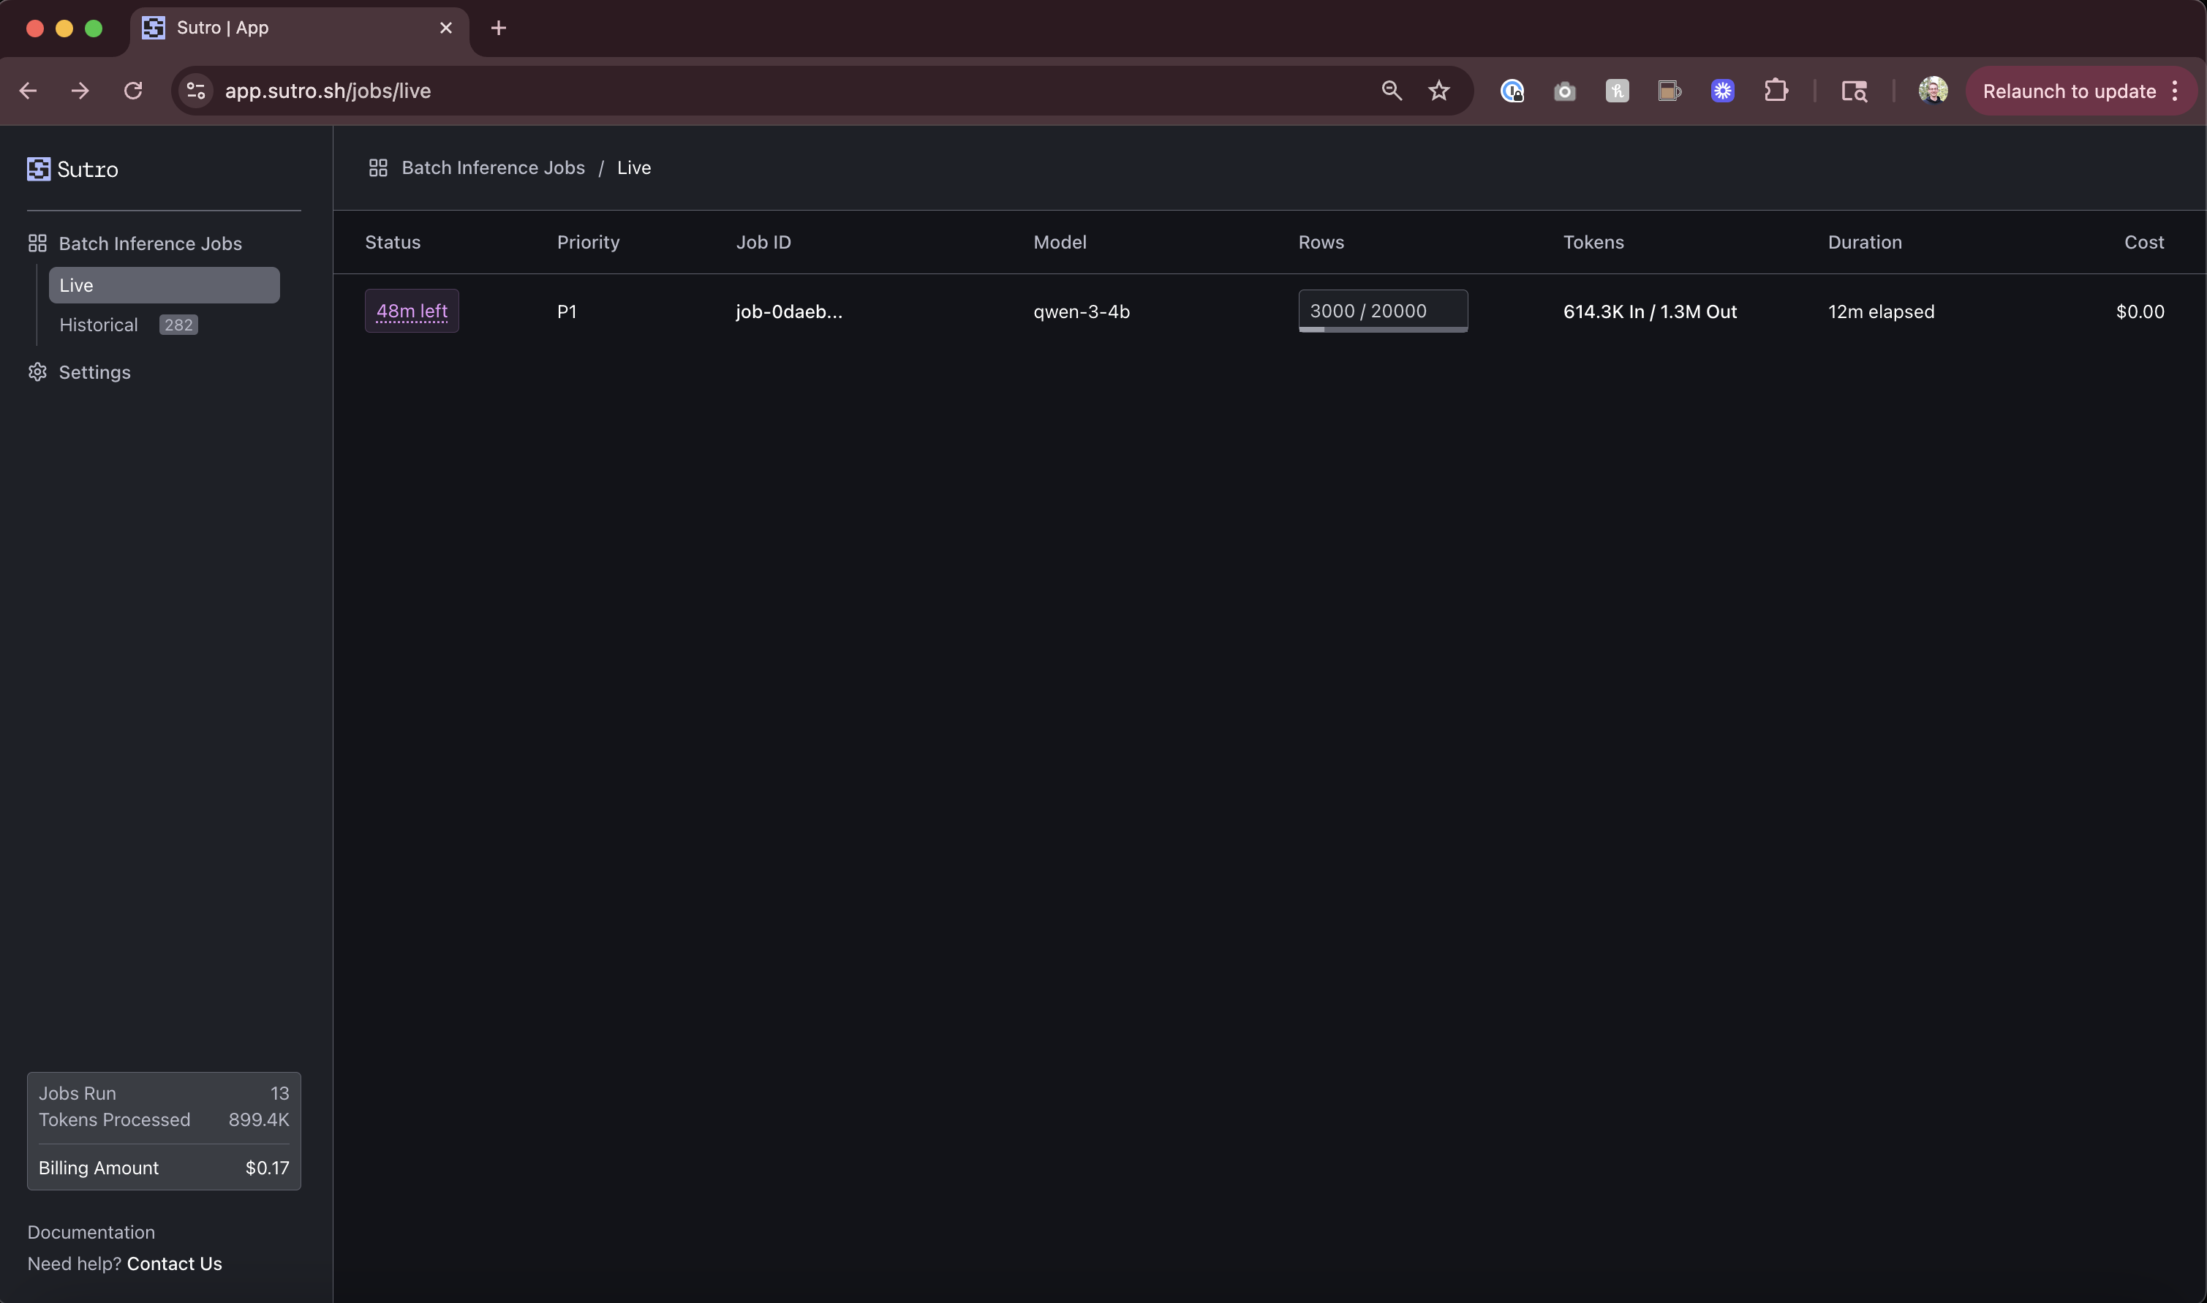Click the Status column header

click(x=393, y=242)
